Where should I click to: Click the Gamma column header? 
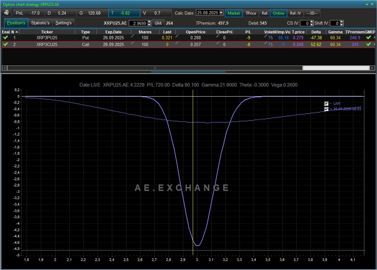click(335, 32)
